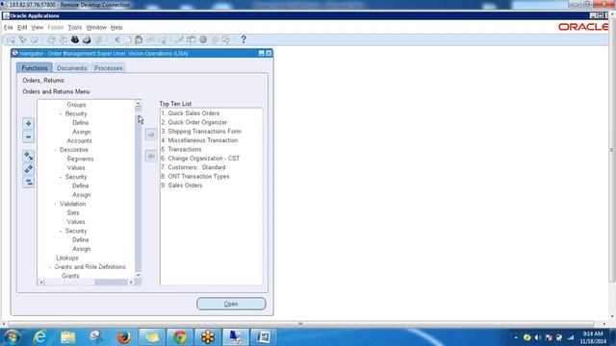The height and width of the screenshot is (346, 616).
Task: Click the Collapse All button beside tree
Action: click(28, 183)
